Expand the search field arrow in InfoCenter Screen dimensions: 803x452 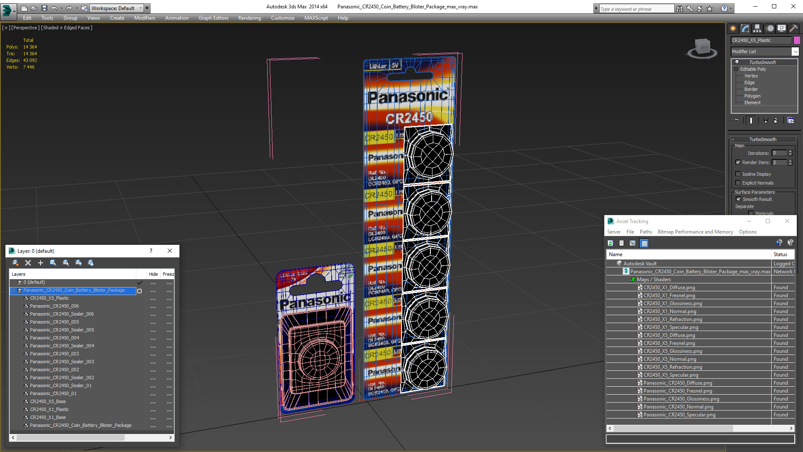pos(596,8)
